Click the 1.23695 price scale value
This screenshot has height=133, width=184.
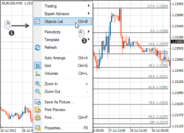coord(178,15)
